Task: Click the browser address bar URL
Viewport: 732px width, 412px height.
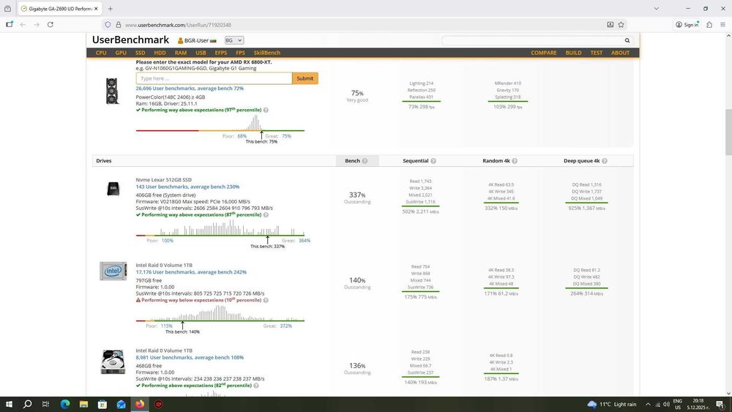Action: (x=178, y=25)
